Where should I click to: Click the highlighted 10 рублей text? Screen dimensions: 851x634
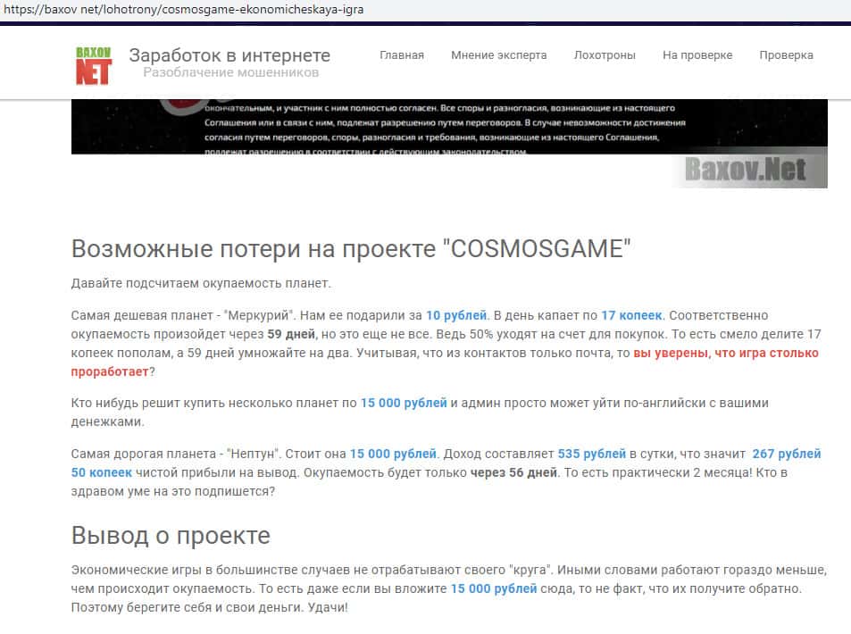coord(456,315)
